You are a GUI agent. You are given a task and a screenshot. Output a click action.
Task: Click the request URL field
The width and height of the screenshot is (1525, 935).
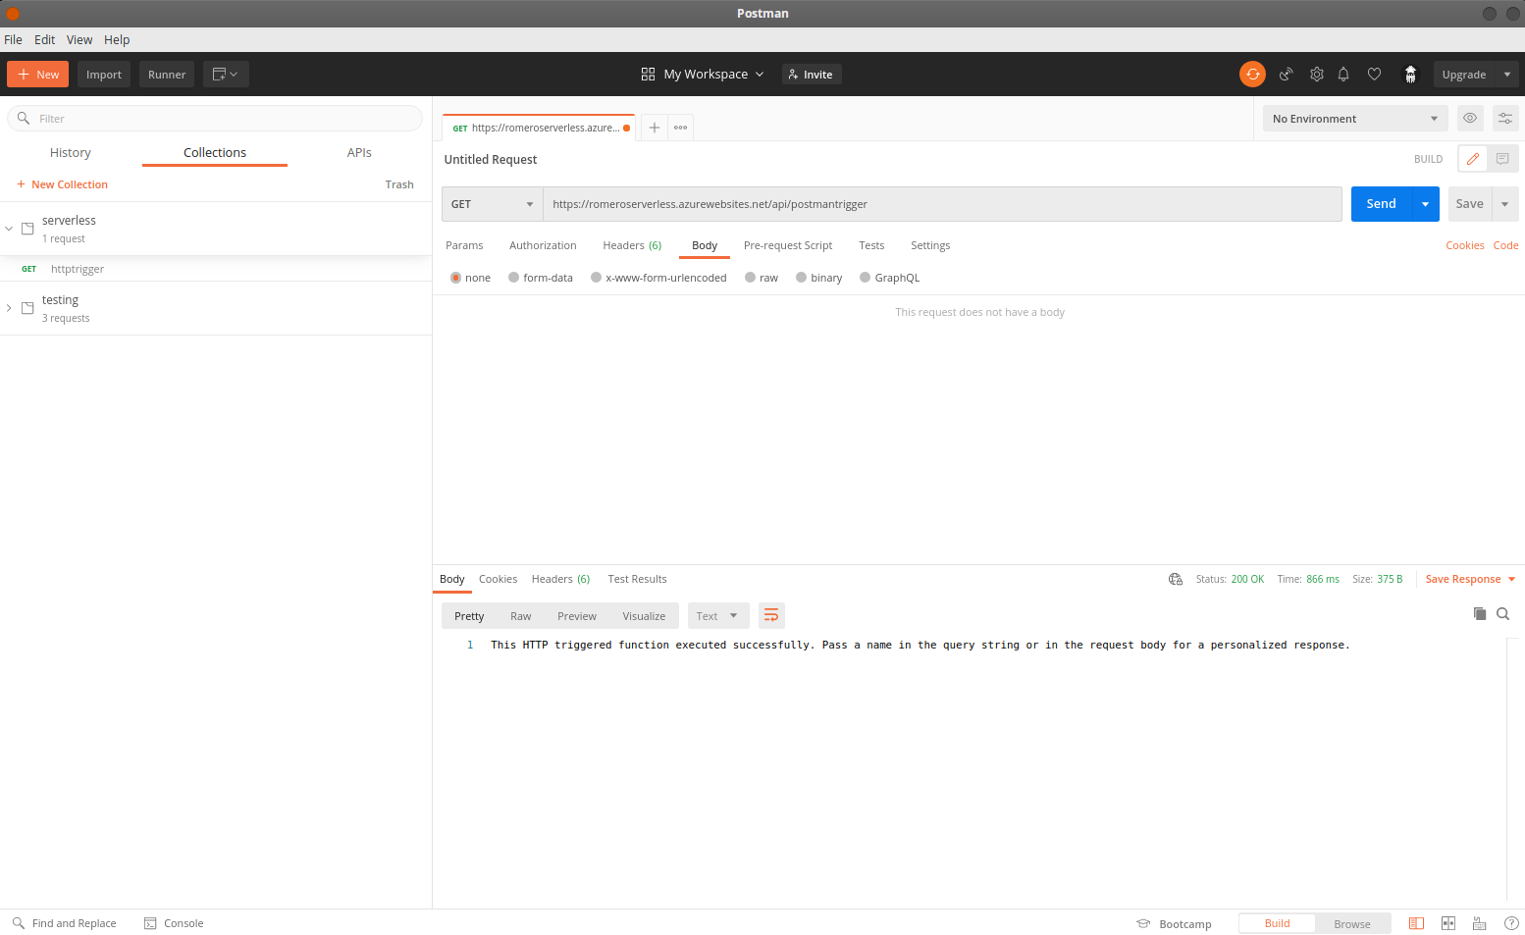(942, 204)
